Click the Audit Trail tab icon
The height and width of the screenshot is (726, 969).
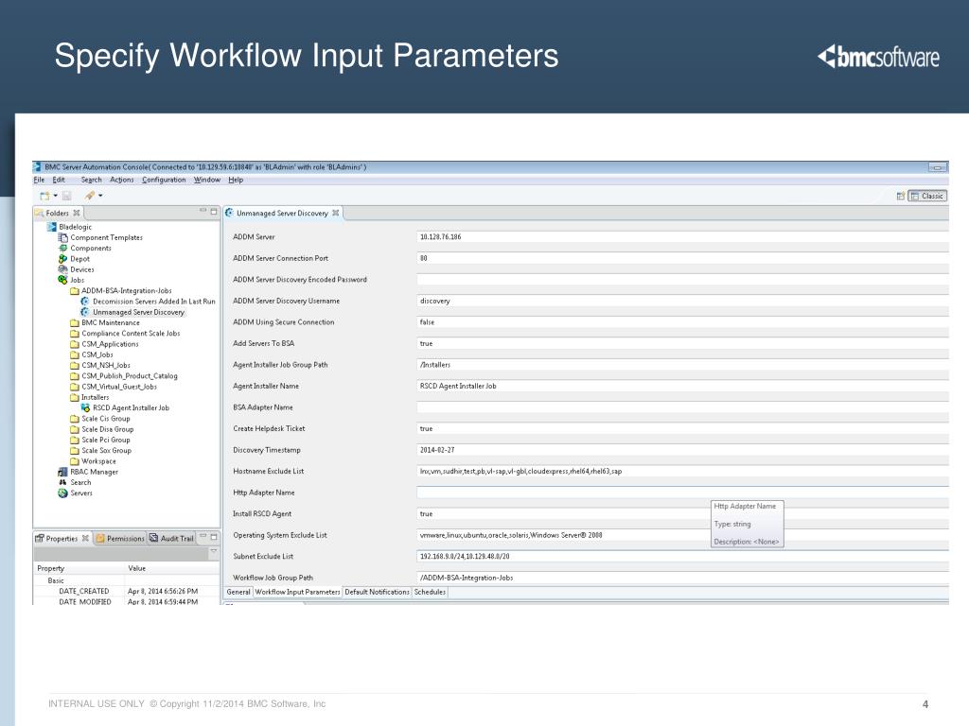tap(154, 538)
